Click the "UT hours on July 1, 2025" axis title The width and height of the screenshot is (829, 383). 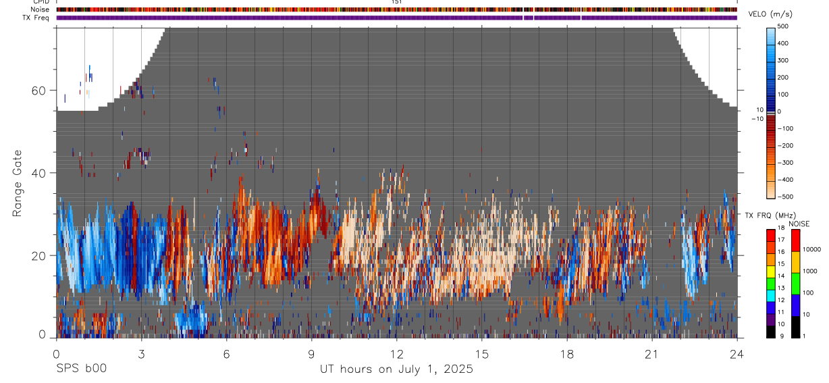coord(396,369)
